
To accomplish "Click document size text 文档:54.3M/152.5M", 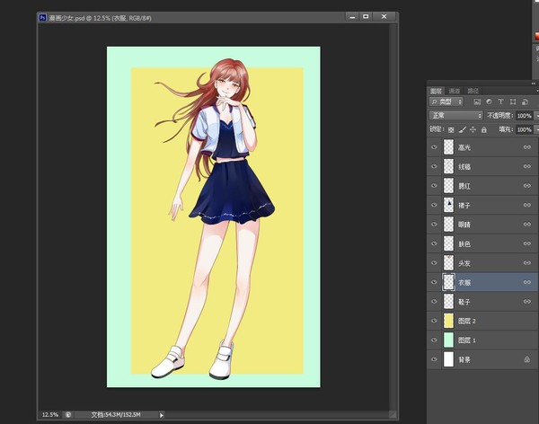I will tap(116, 415).
